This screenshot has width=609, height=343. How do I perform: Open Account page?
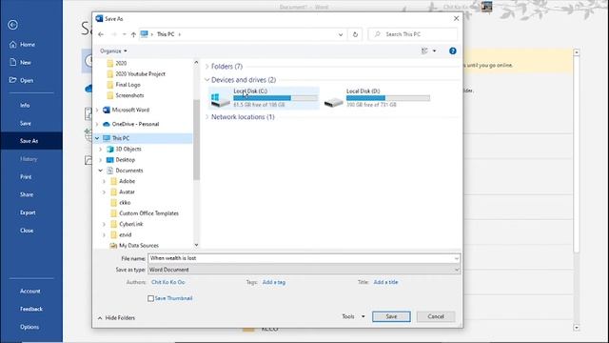29,292
